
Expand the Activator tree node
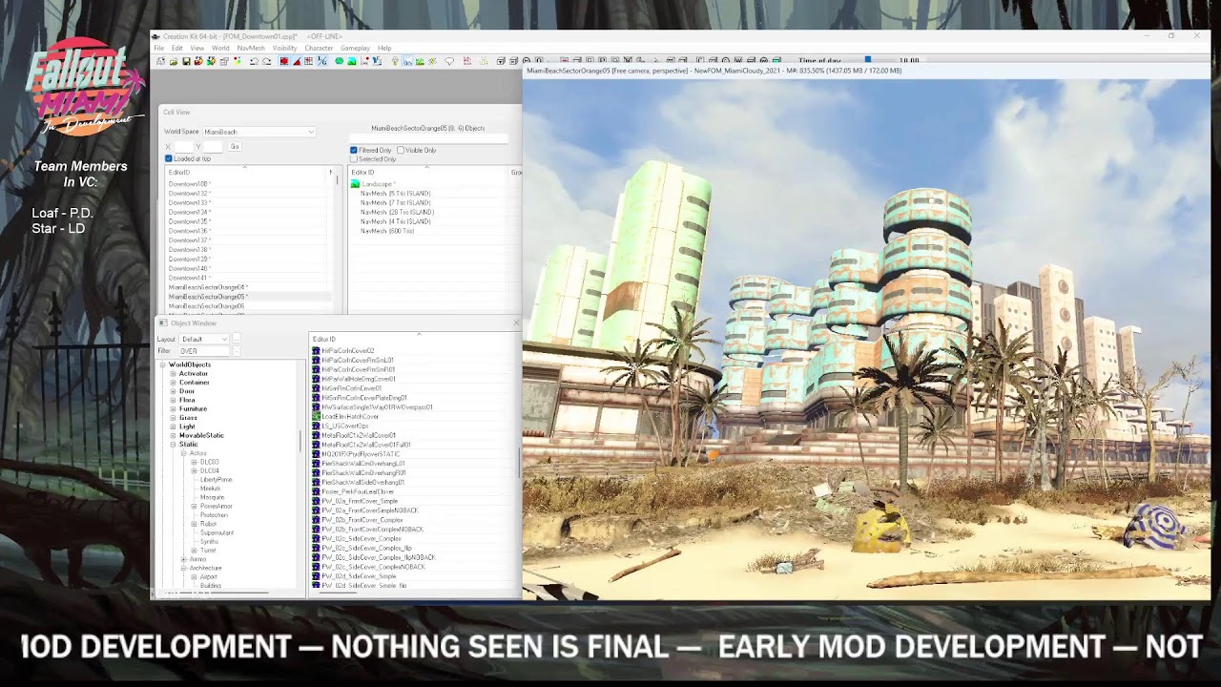click(x=173, y=374)
